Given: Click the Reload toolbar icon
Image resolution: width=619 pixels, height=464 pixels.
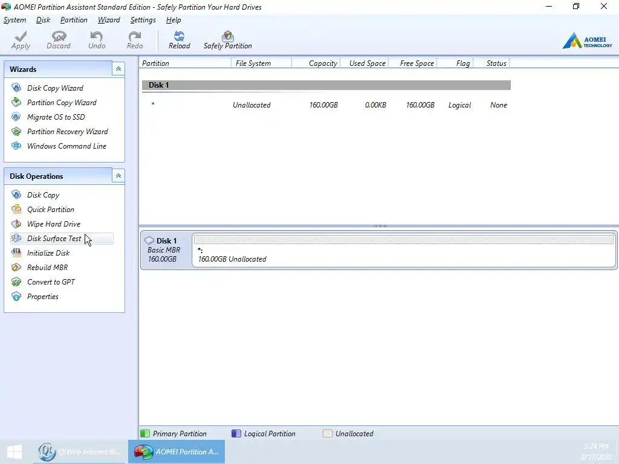Looking at the screenshot, I should (x=179, y=36).
